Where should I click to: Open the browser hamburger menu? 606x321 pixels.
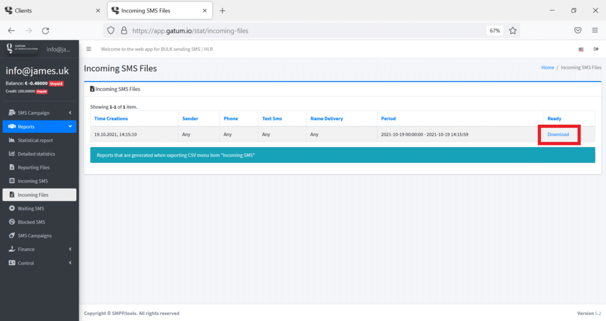click(x=595, y=31)
